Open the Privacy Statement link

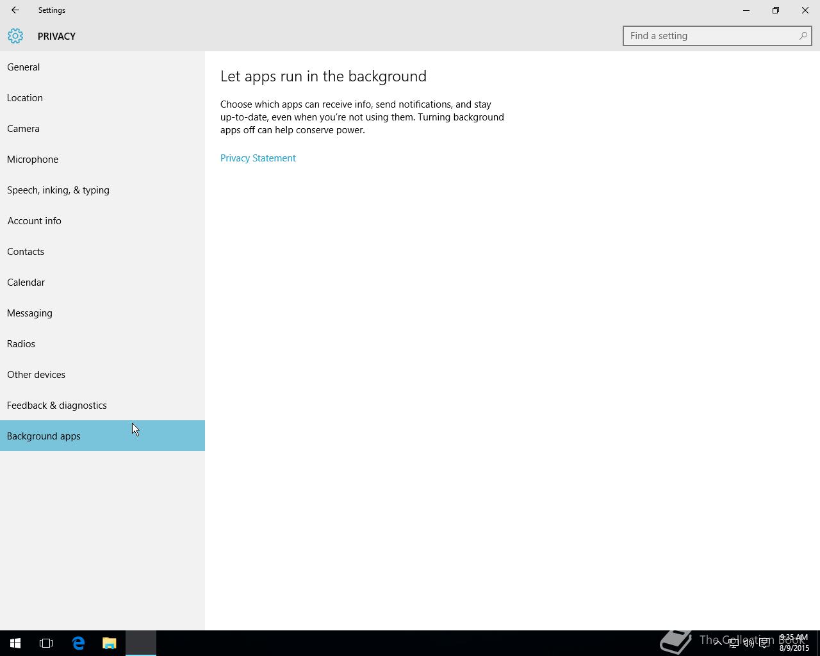pos(258,158)
